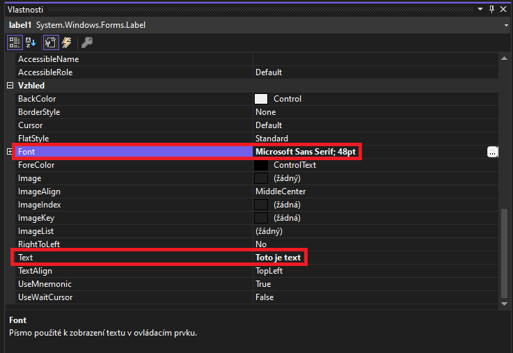Expand the Font property subitems
This screenshot has width=513, height=353.
[x=10, y=152]
